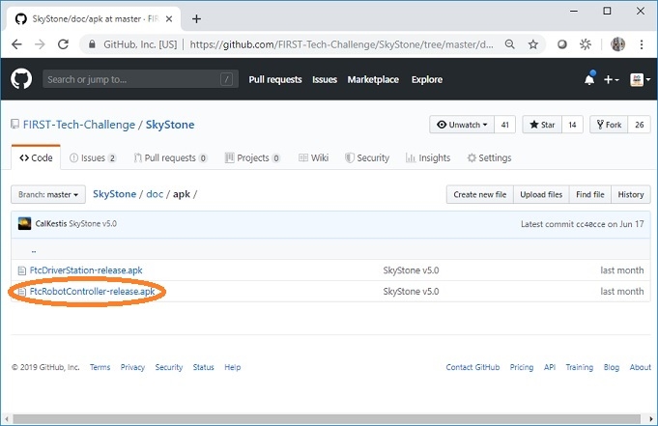Click the Upload files button
658x426 pixels.
[541, 194]
